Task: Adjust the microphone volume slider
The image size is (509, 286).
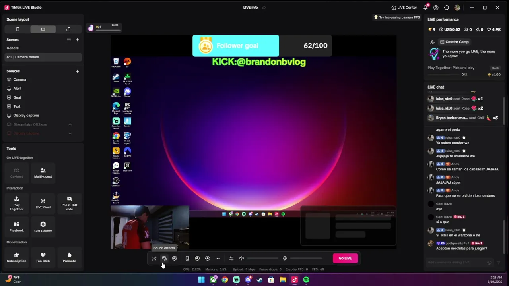Action: (x=306, y=258)
